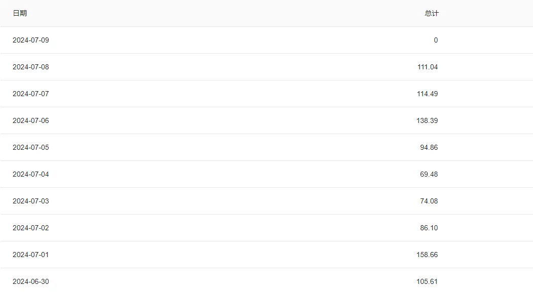Select the 2024-06-30 date cell
Image resolution: width=533 pixels, height=292 pixels.
31,281
